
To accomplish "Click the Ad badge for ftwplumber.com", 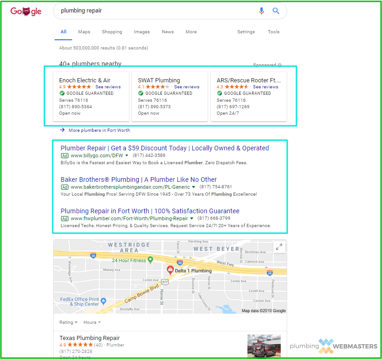I will click(65, 218).
